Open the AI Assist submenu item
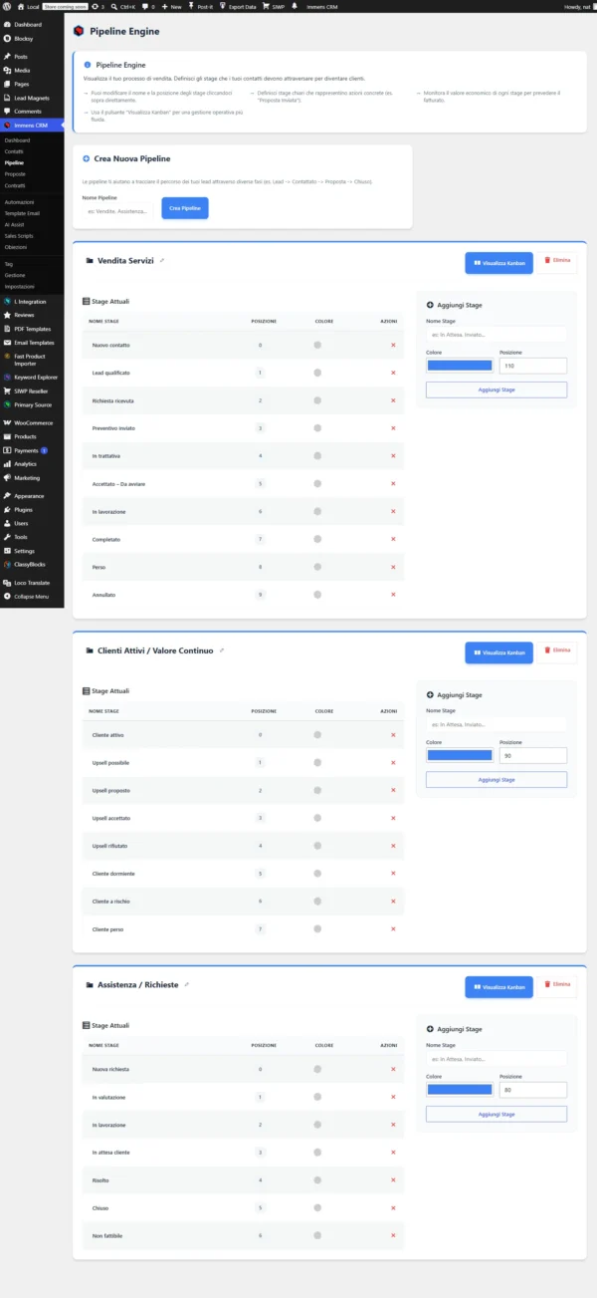Screen dimensions: 597x1298 15,224
